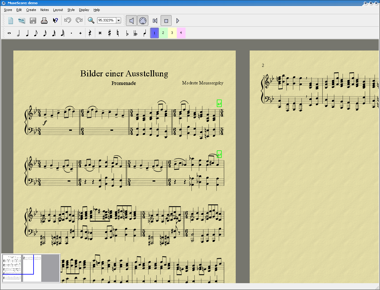Click measure number 21 on page two
This screenshot has height=290, width=380.
[x=264, y=77]
